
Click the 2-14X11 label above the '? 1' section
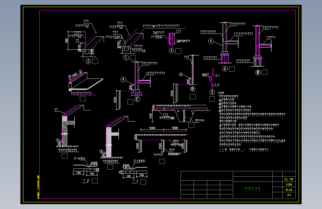pos(139,161)
